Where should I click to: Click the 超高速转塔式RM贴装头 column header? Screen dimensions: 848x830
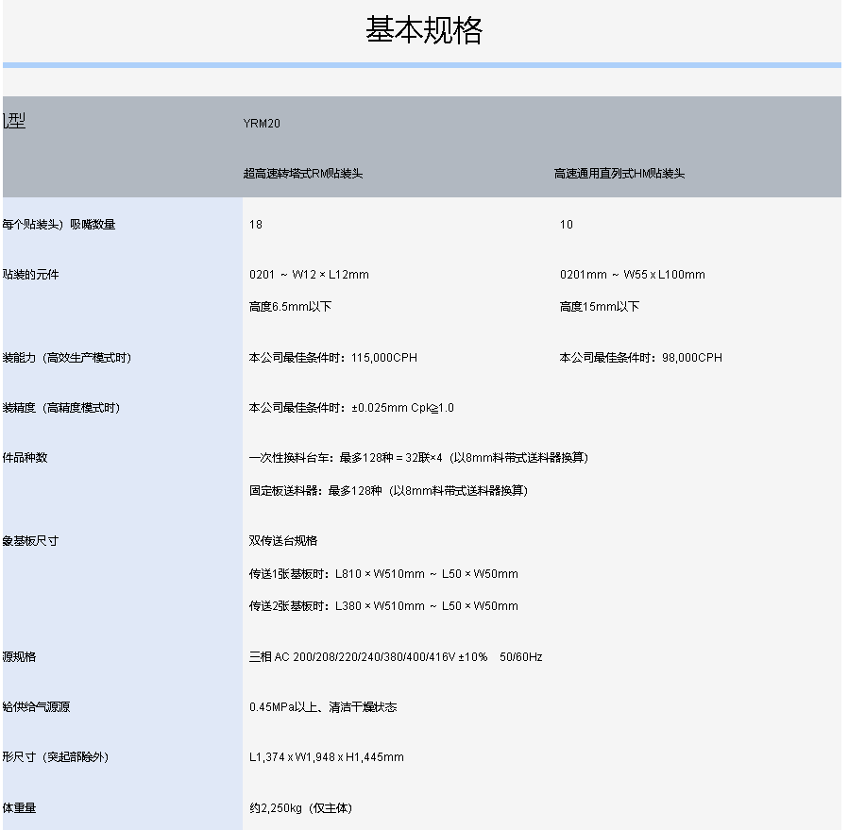[303, 174]
